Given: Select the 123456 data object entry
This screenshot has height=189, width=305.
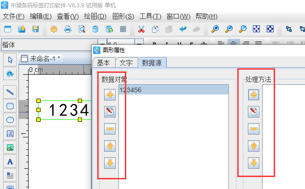Looking at the screenshot, I should pos(174,90).
